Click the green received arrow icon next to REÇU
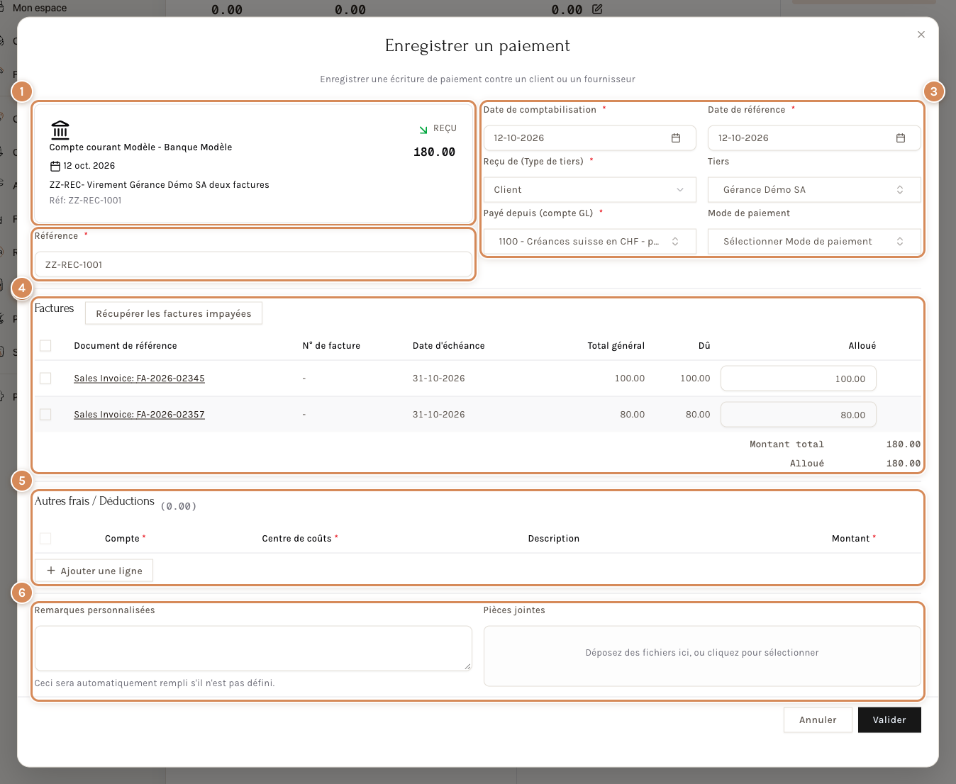Viewport: 956px width, 784px height. pos(423,129)
